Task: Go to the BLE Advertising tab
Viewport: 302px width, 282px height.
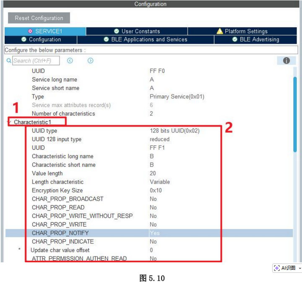Action: 255,40
